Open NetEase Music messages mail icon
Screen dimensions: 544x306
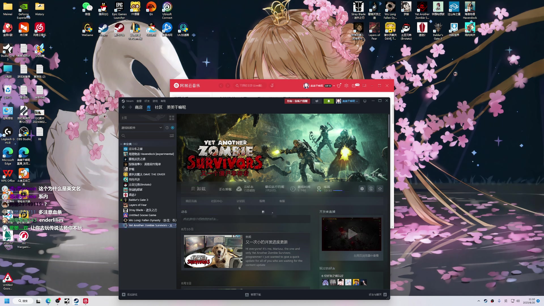(354, 86)
